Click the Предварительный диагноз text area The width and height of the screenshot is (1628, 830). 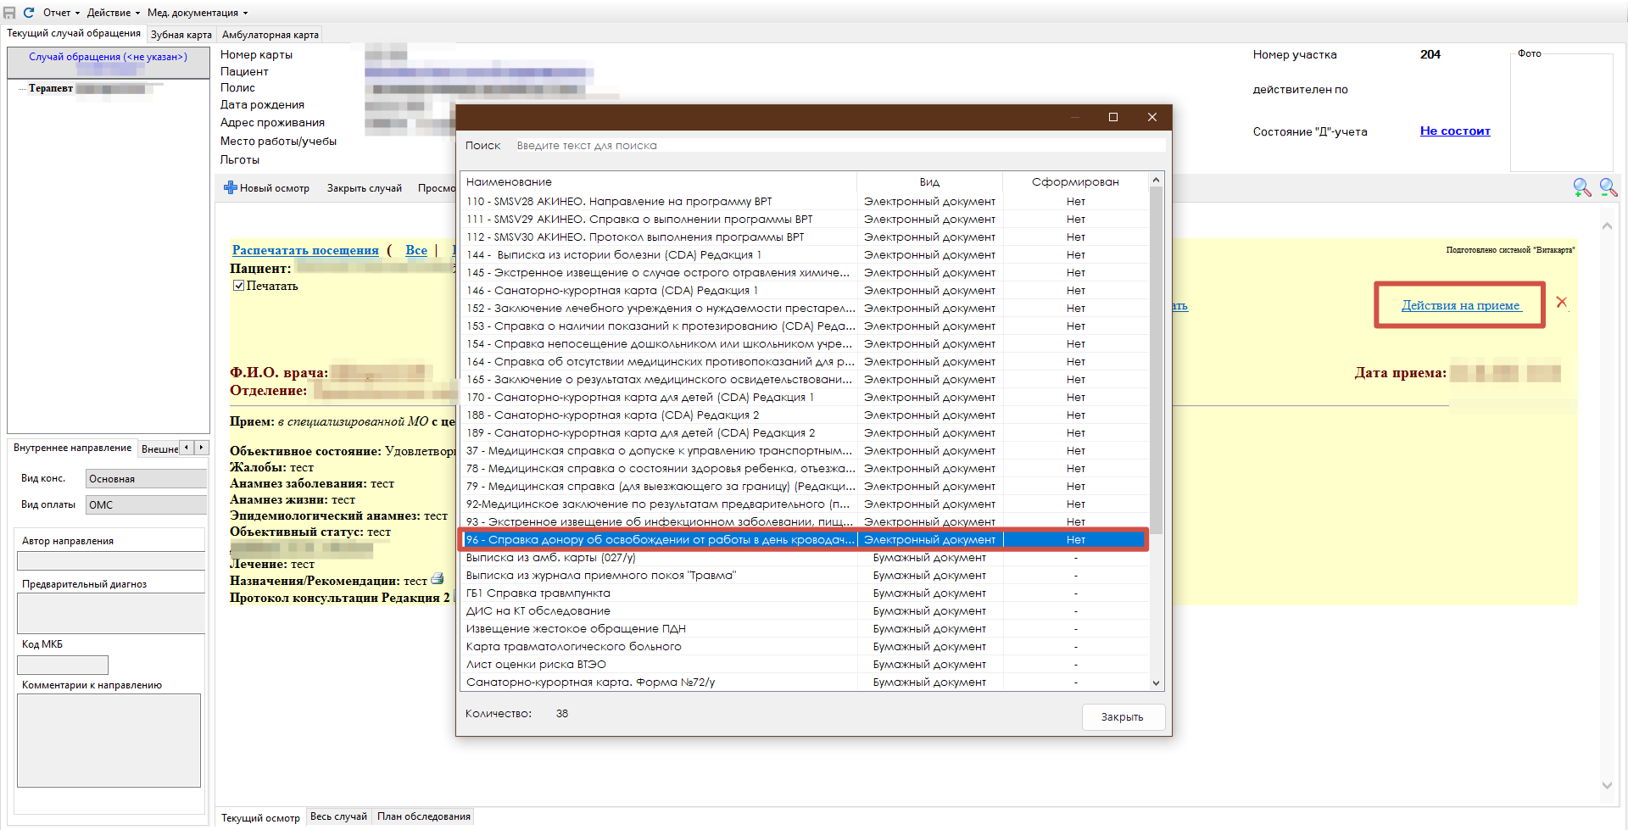[111, 613]
